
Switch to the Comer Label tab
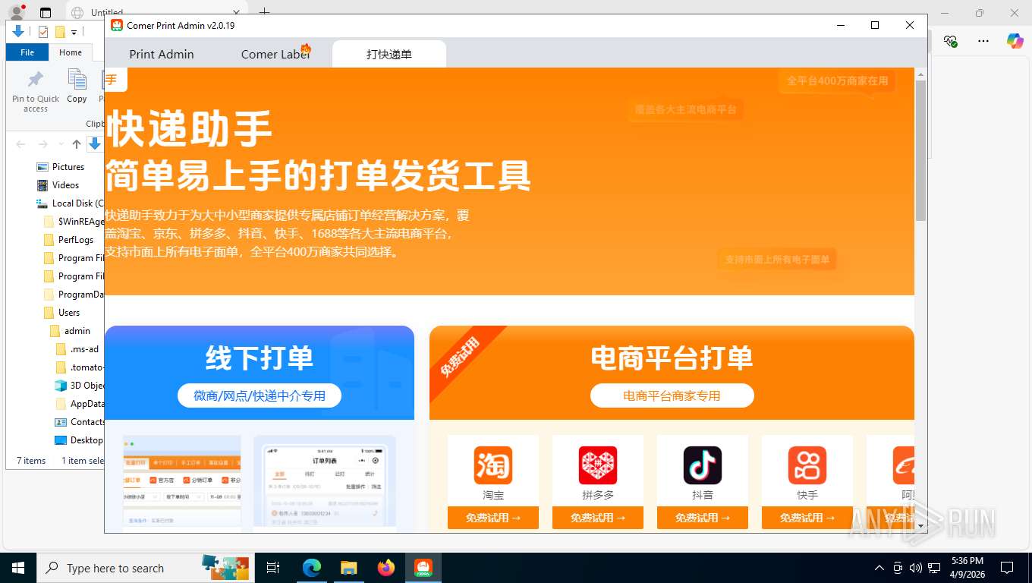tap(275, 54)
